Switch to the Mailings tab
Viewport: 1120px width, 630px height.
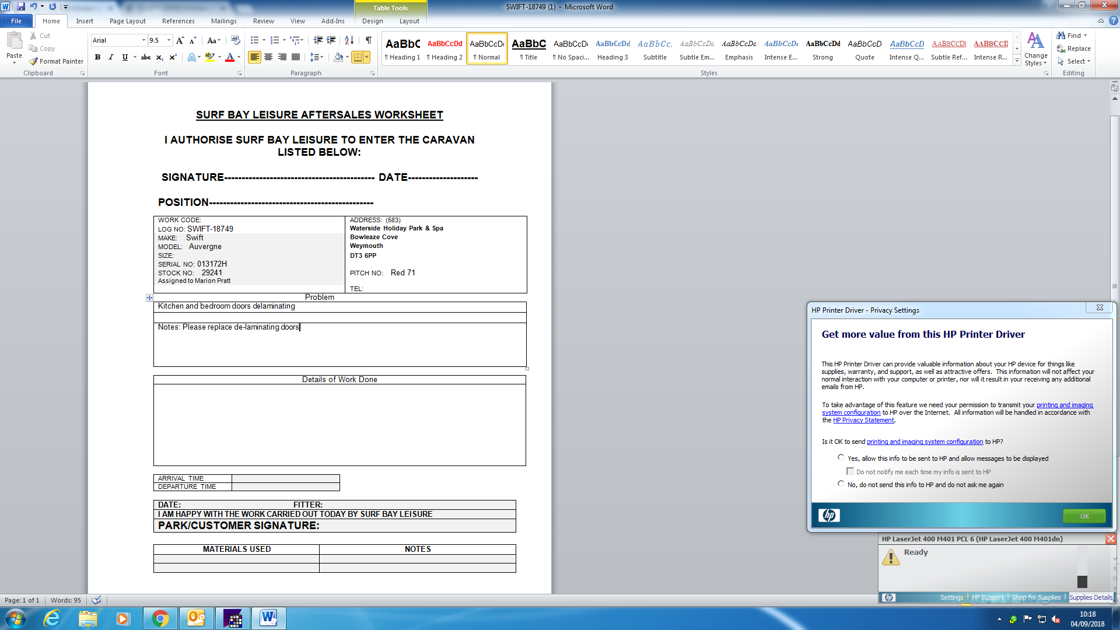coord(223,21)
